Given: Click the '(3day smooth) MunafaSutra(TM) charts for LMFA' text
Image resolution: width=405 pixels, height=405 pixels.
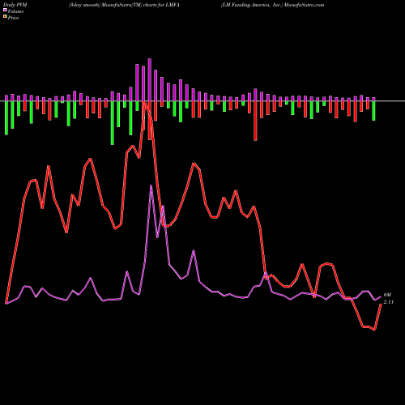Looking at the screenshot, I should click(124, 5).
